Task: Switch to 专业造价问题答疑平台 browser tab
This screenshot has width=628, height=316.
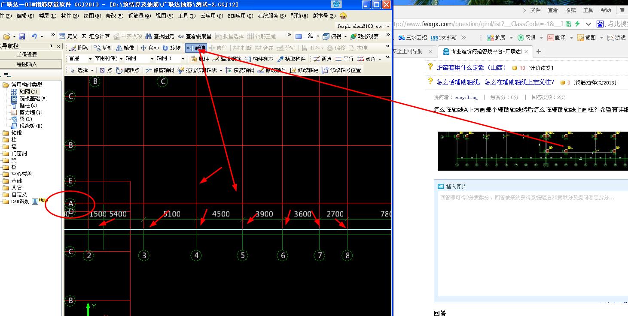Action: pos(485,51)
